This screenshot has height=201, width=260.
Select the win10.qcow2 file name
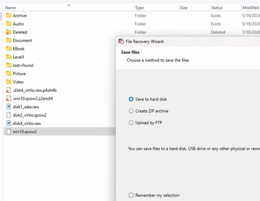click(25, 132)
